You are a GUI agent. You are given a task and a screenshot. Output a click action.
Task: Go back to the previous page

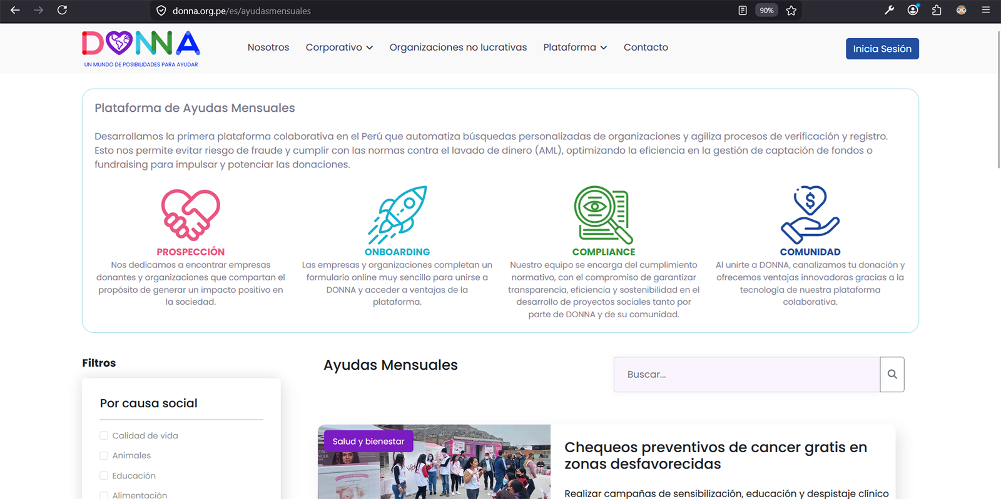click(x=15, y=10)
